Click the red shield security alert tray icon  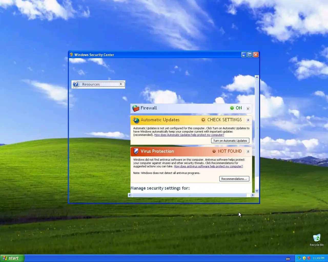(x=309, y=258)
